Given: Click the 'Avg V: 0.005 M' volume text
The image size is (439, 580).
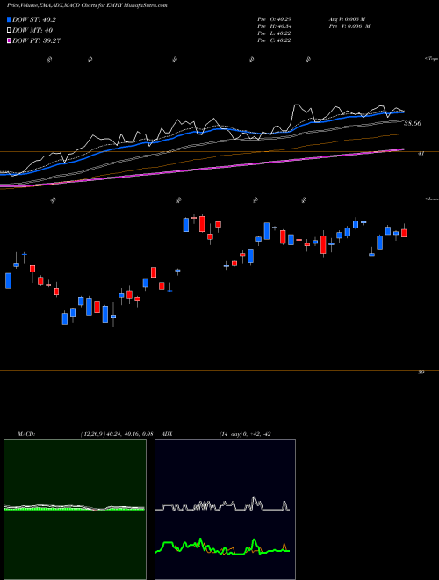Looking at the screenshot, I should 347,18.
